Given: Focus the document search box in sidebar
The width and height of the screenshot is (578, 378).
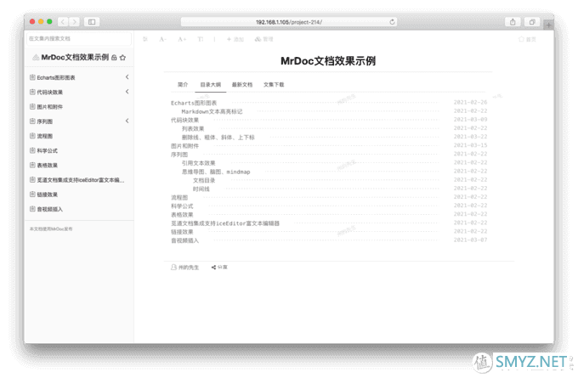Looking at the screenshot, I should (79, 39).
